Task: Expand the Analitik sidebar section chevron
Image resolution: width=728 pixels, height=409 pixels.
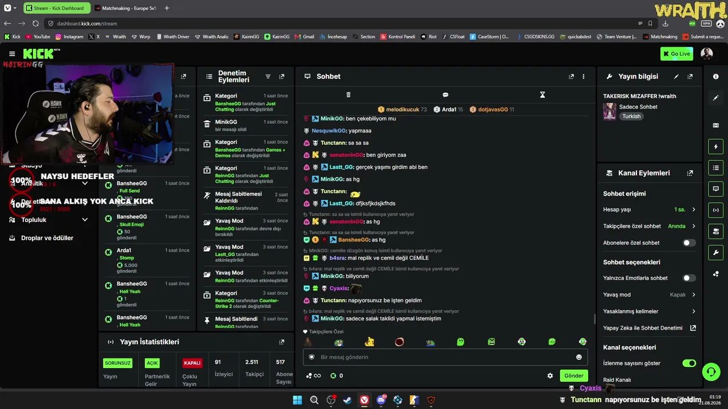Action: click(x=85, y=183)
